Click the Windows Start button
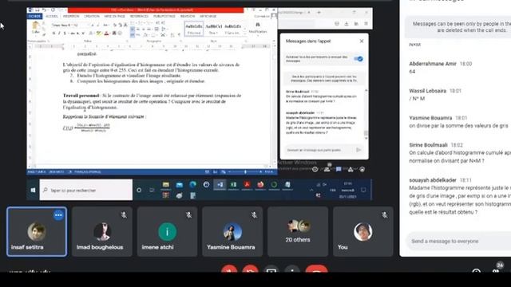This screenshot has height=287, width=511. [x=33, y=190]
